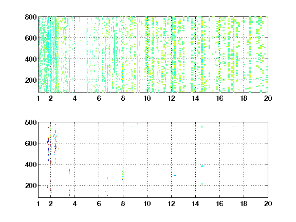The image size is (296, 222).
Task: Click the long yellow vertical streak near x=9
Action: tap(138, 55)
